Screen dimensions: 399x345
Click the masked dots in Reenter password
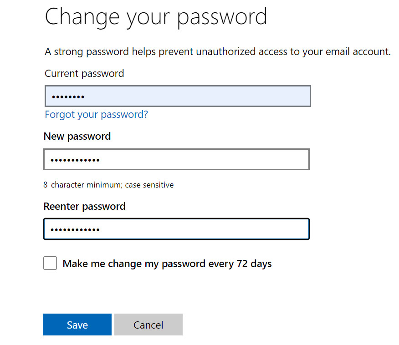coord(75,230)
